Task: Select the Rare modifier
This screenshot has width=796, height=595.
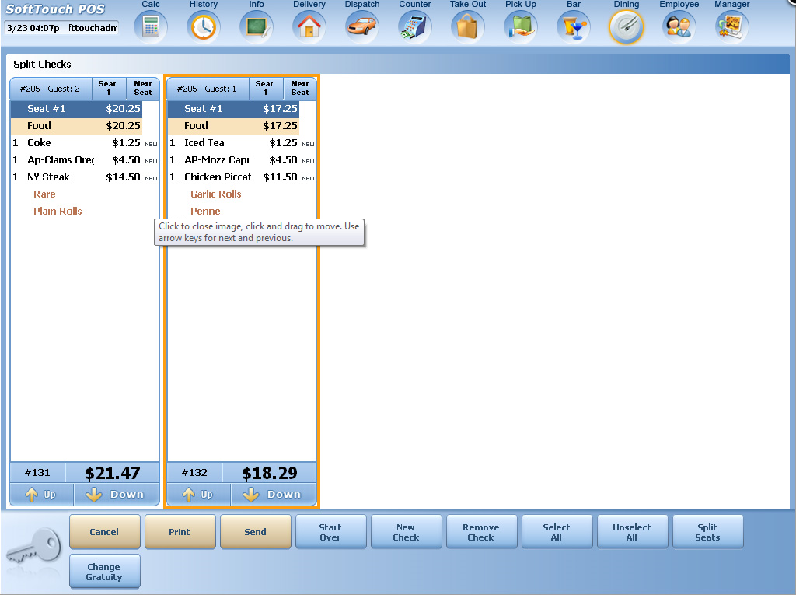Action: tap(44, 194)
